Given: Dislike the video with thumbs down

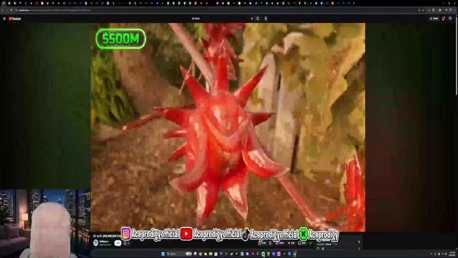Looking at the screenshot, I should [270, 243].
